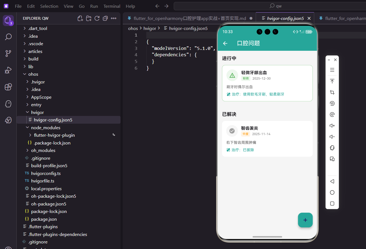Open oh-package.json5 file
366x249 pixels.
click(68, 204)
